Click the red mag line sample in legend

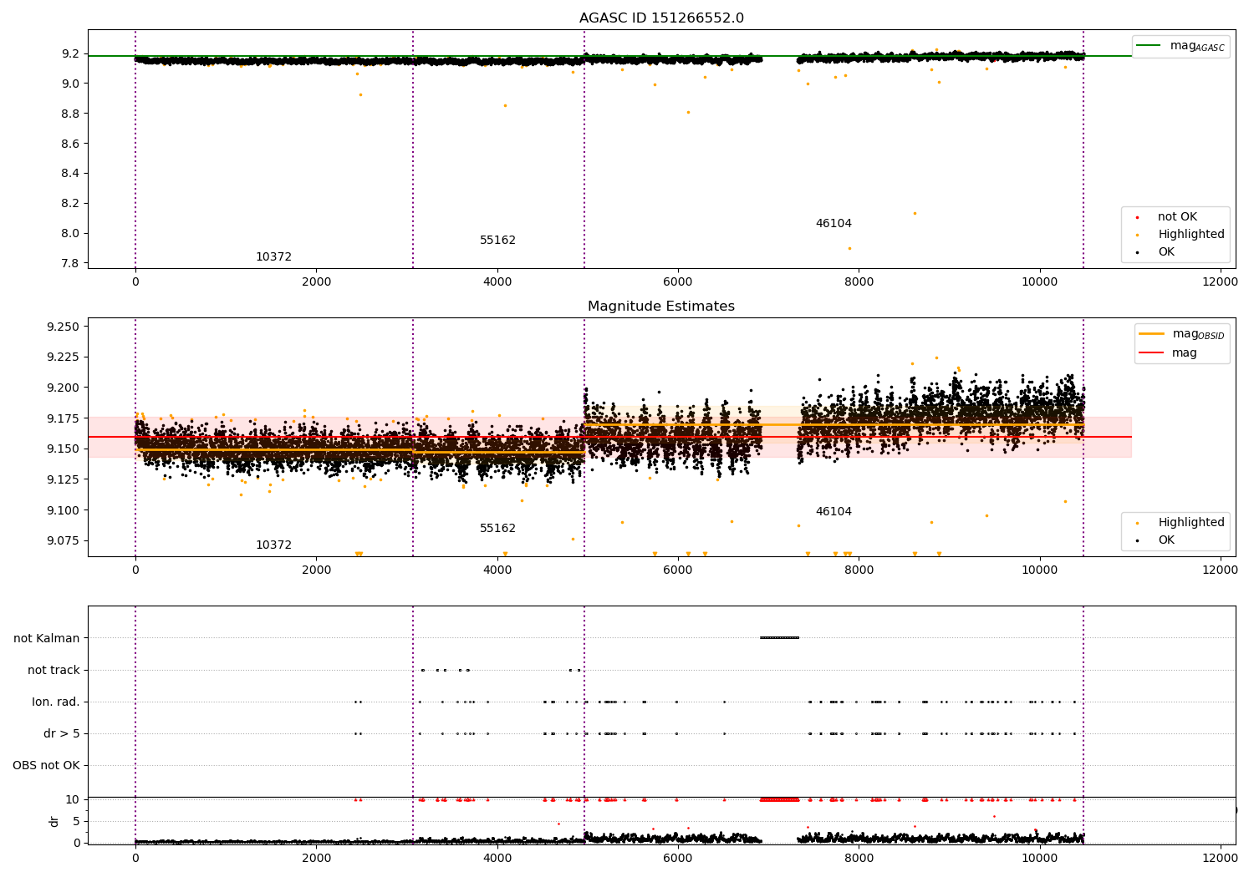coord(1151,353)
